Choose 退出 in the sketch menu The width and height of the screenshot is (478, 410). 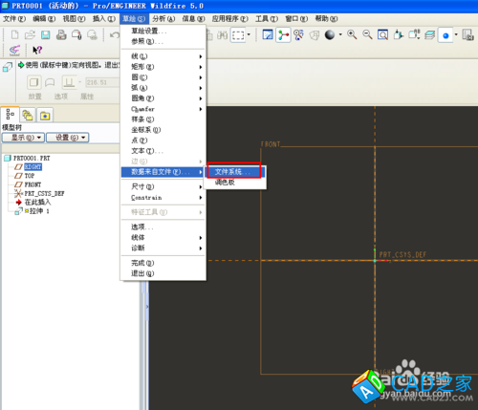point(163,273)
